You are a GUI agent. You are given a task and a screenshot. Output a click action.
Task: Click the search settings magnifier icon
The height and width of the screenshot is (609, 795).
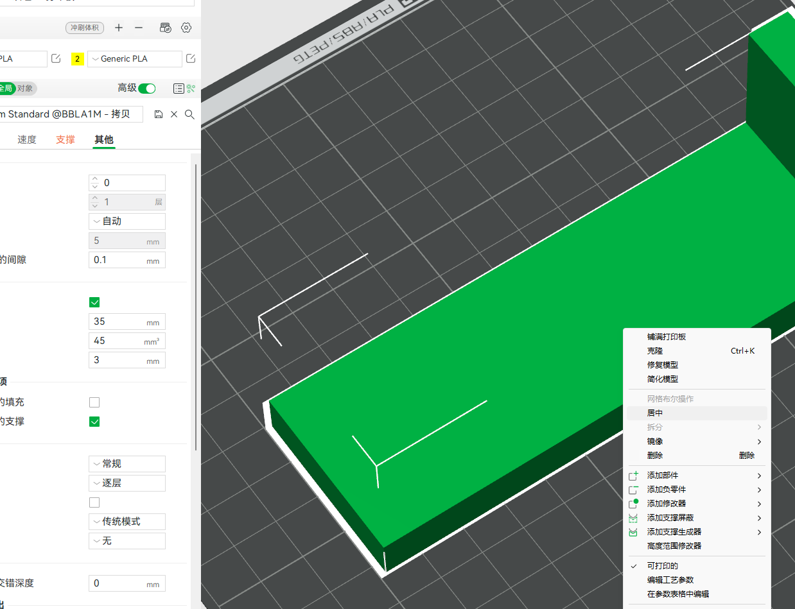coord(189,114)
